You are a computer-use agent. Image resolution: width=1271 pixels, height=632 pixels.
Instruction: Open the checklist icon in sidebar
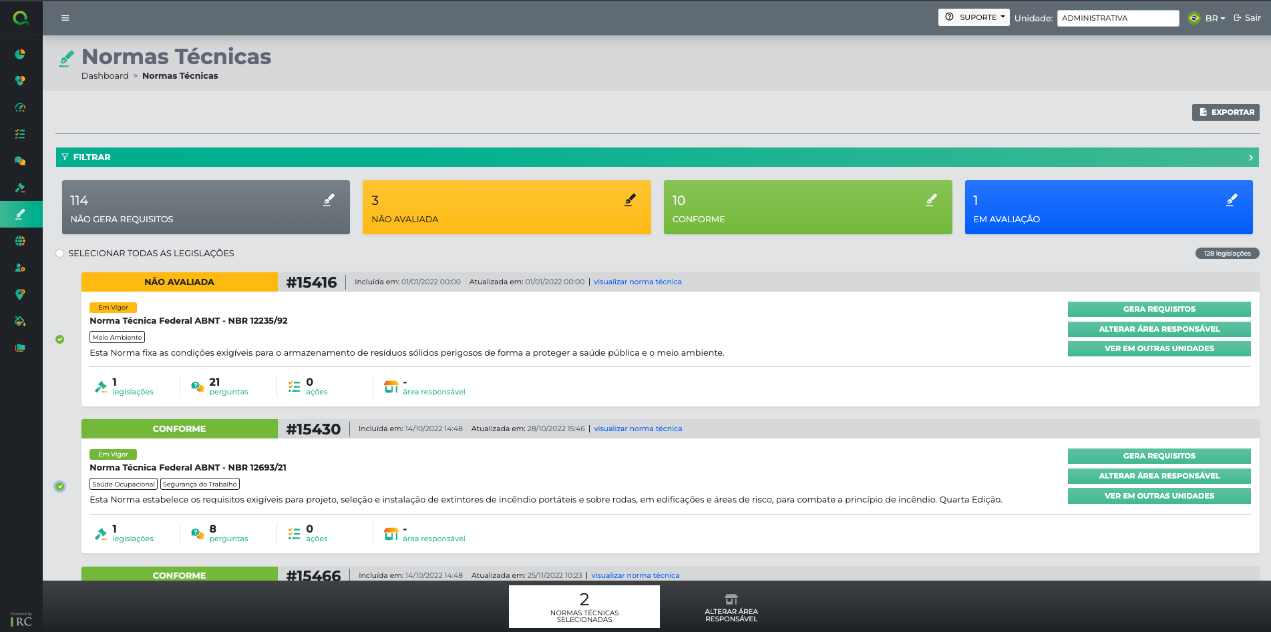tap(20, 134)
